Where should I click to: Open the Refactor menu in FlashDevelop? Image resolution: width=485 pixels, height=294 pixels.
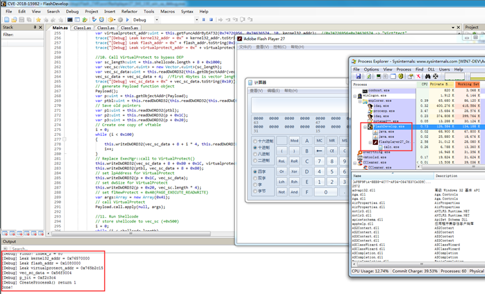129,11
